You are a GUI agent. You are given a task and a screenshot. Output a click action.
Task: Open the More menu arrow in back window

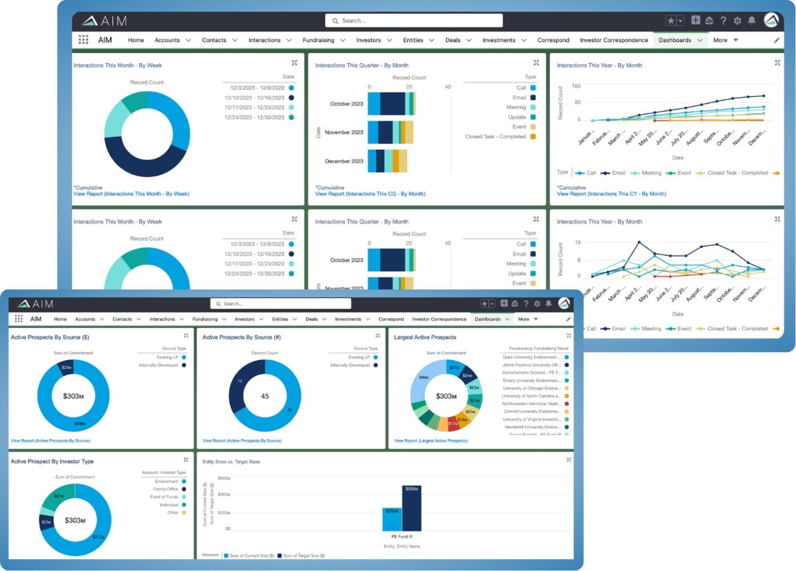click(x=736, y=40)
